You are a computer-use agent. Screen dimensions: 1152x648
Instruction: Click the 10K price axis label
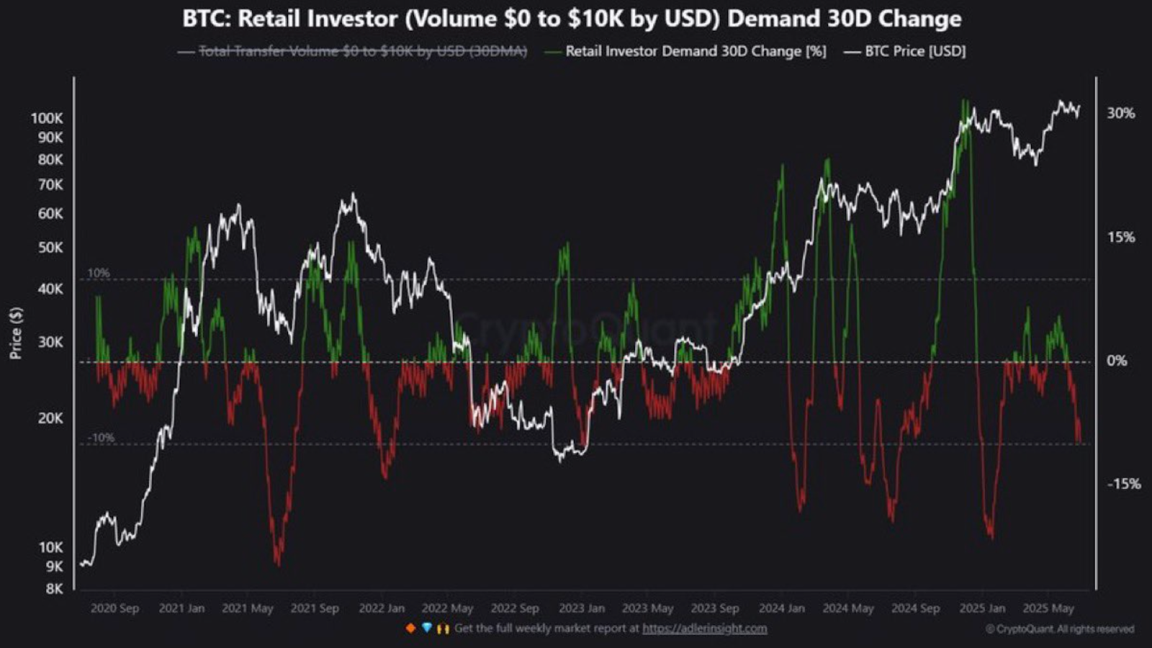pyautogui.click(x=50, y=547)
